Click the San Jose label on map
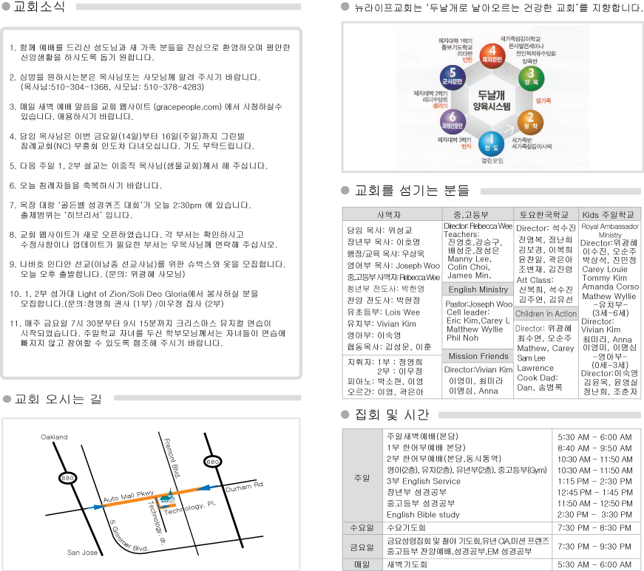Viewport: 644px width, 571px height. (x=82, y=553)
